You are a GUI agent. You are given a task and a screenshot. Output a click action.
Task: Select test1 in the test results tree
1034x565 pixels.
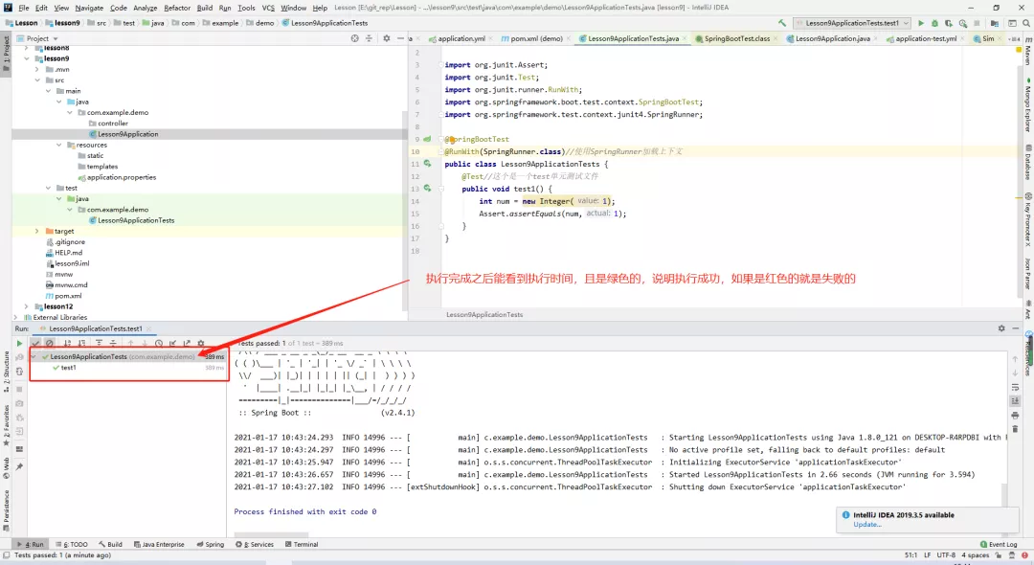coord(69,368)
